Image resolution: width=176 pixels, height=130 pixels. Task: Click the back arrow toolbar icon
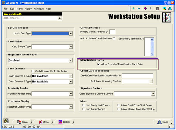(134, 8)
